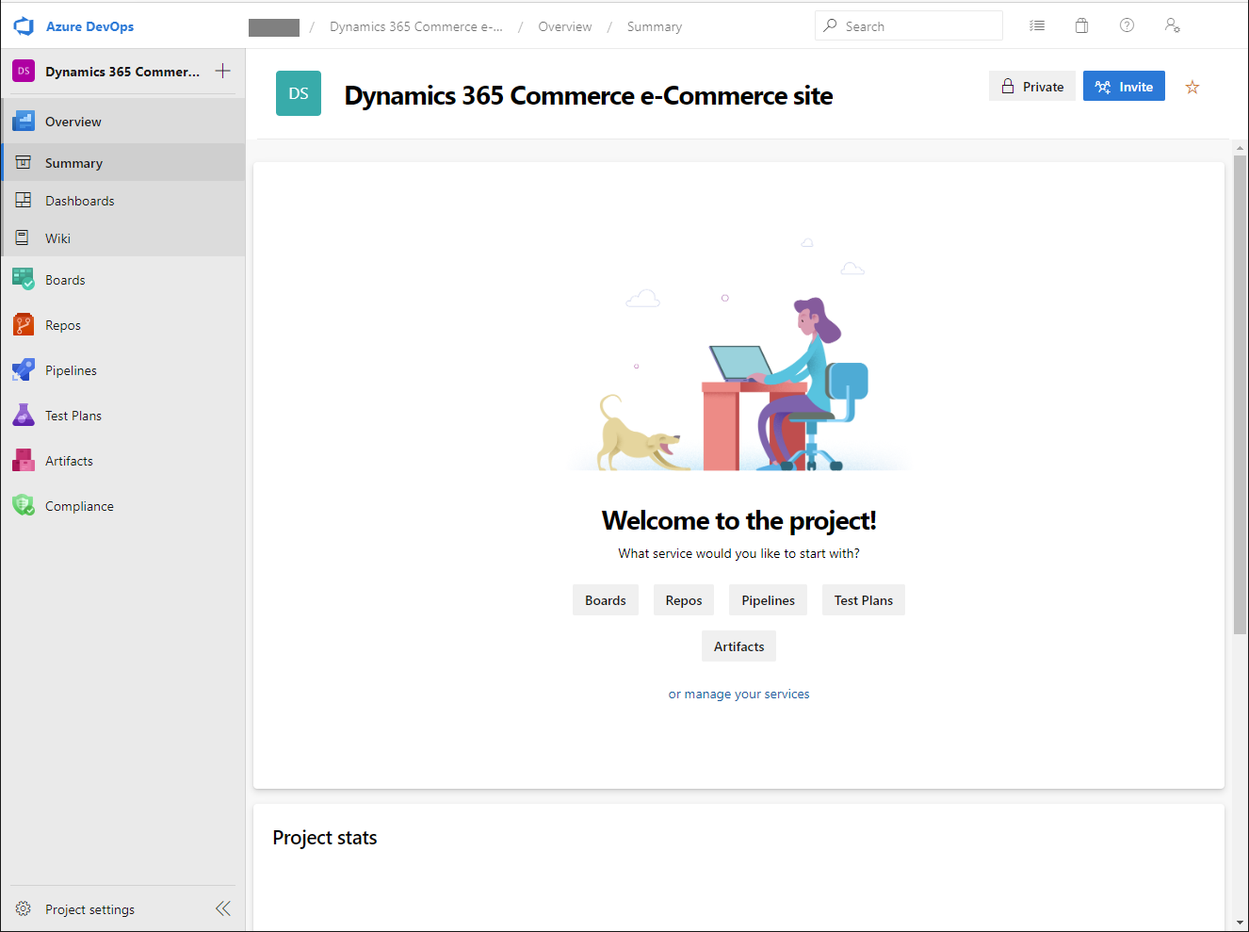Open Help via the question mark icon

(x=1127, y=25)
